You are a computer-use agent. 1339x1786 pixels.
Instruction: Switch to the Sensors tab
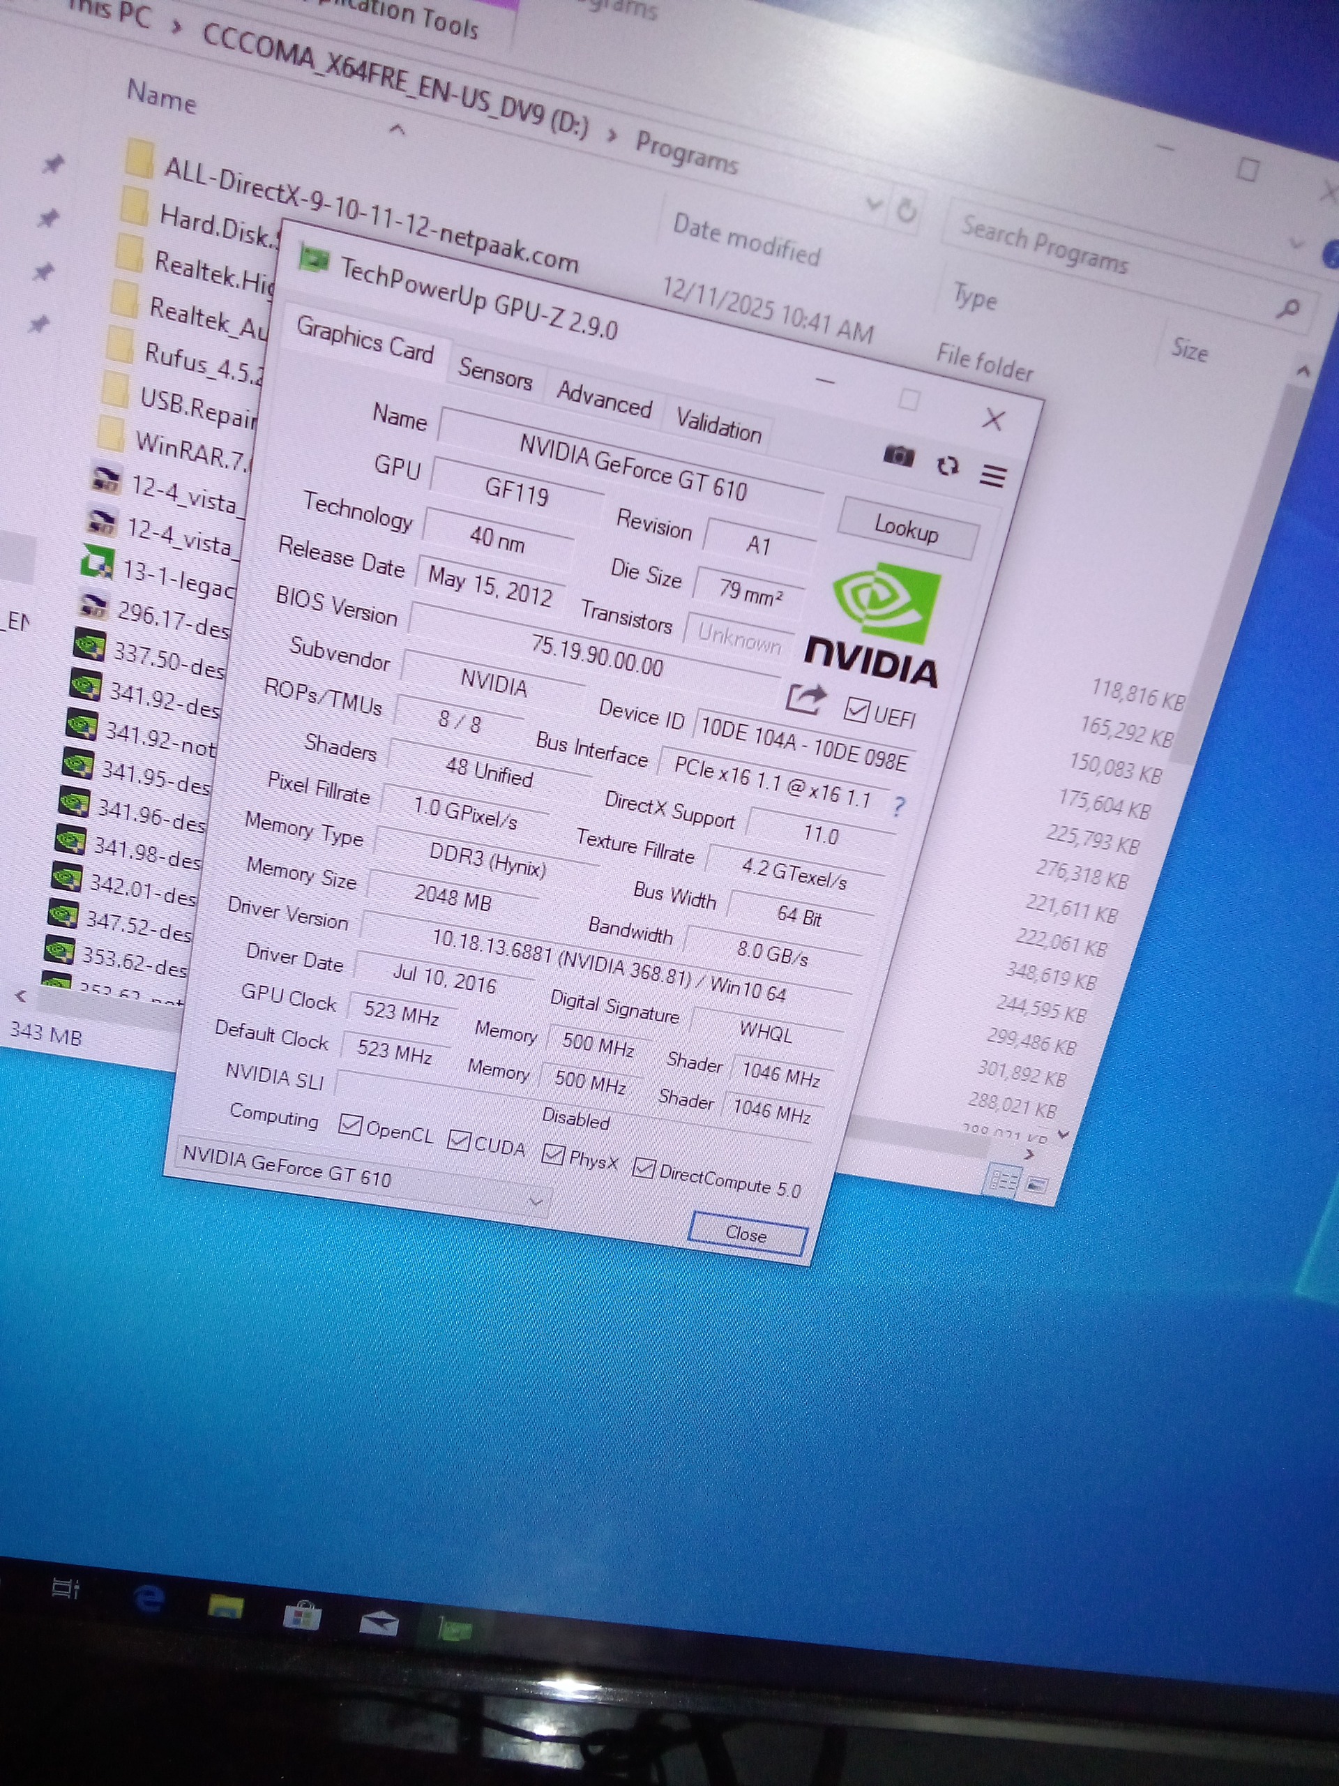pos(494,374)
